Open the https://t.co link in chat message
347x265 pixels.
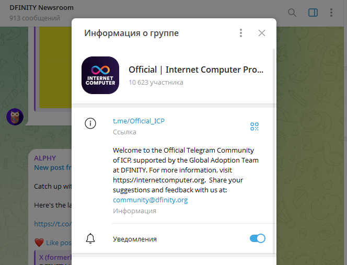pyautogui.click(x=53, y=224)
